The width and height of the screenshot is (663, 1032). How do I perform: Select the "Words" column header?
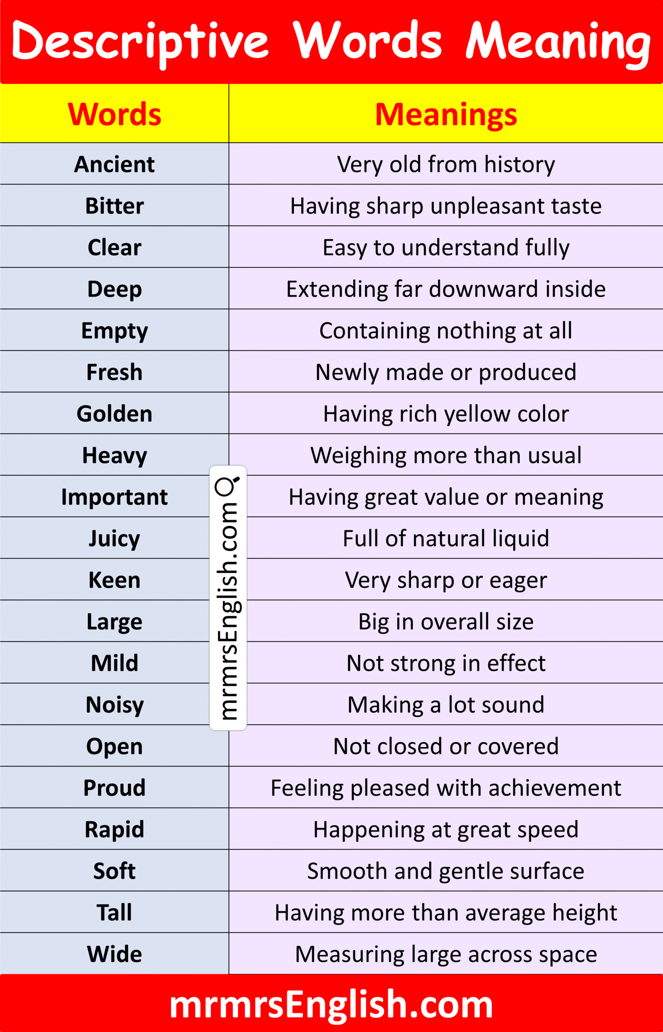click(114, 114)
